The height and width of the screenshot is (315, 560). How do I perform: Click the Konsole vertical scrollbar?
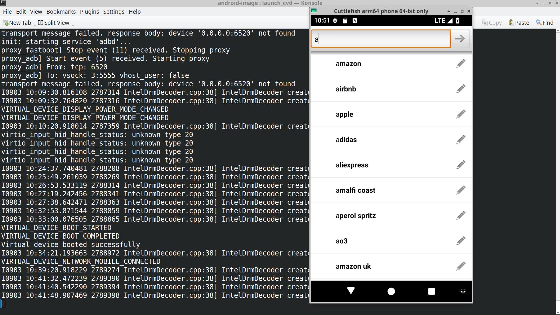(x=558, y=171)
